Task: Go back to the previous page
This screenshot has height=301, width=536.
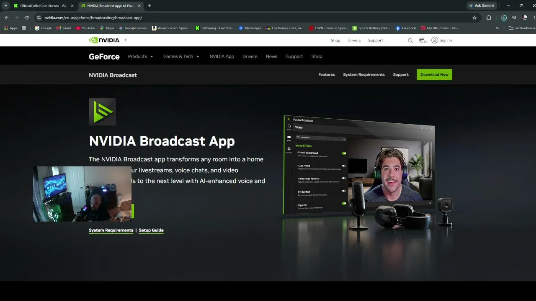Action: [6, 18]
